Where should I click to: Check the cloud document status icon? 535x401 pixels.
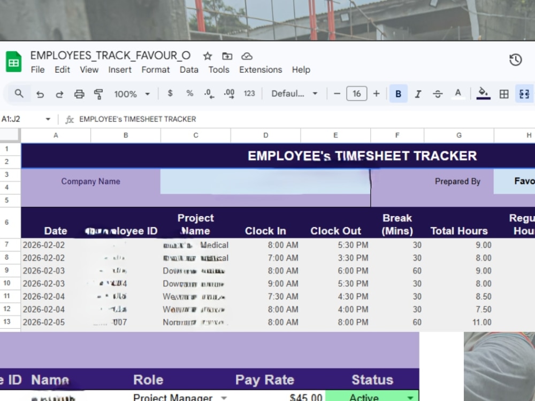click(247, 56)
